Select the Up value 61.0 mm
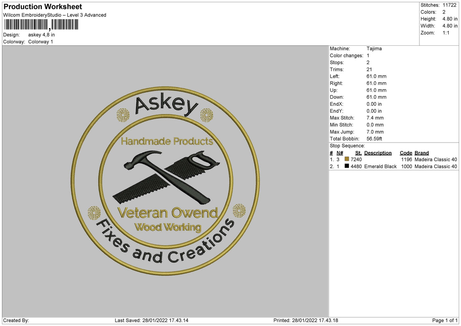 376,90
